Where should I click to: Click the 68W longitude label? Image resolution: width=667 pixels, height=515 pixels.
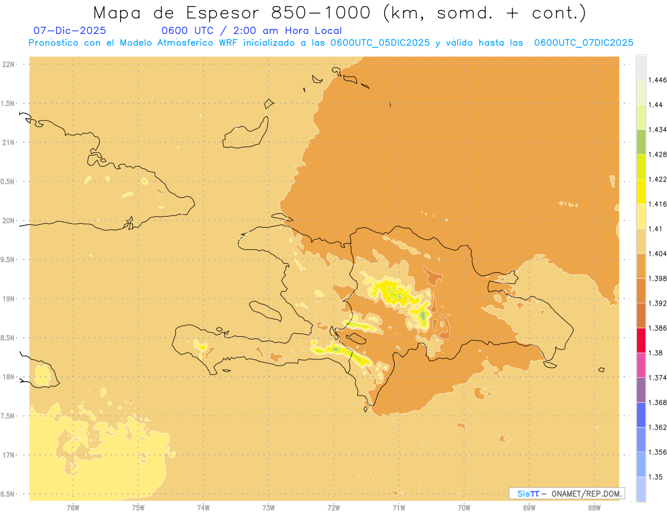[594, 508]
